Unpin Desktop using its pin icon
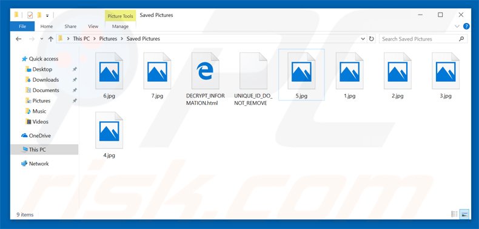 tap(75, 69)
